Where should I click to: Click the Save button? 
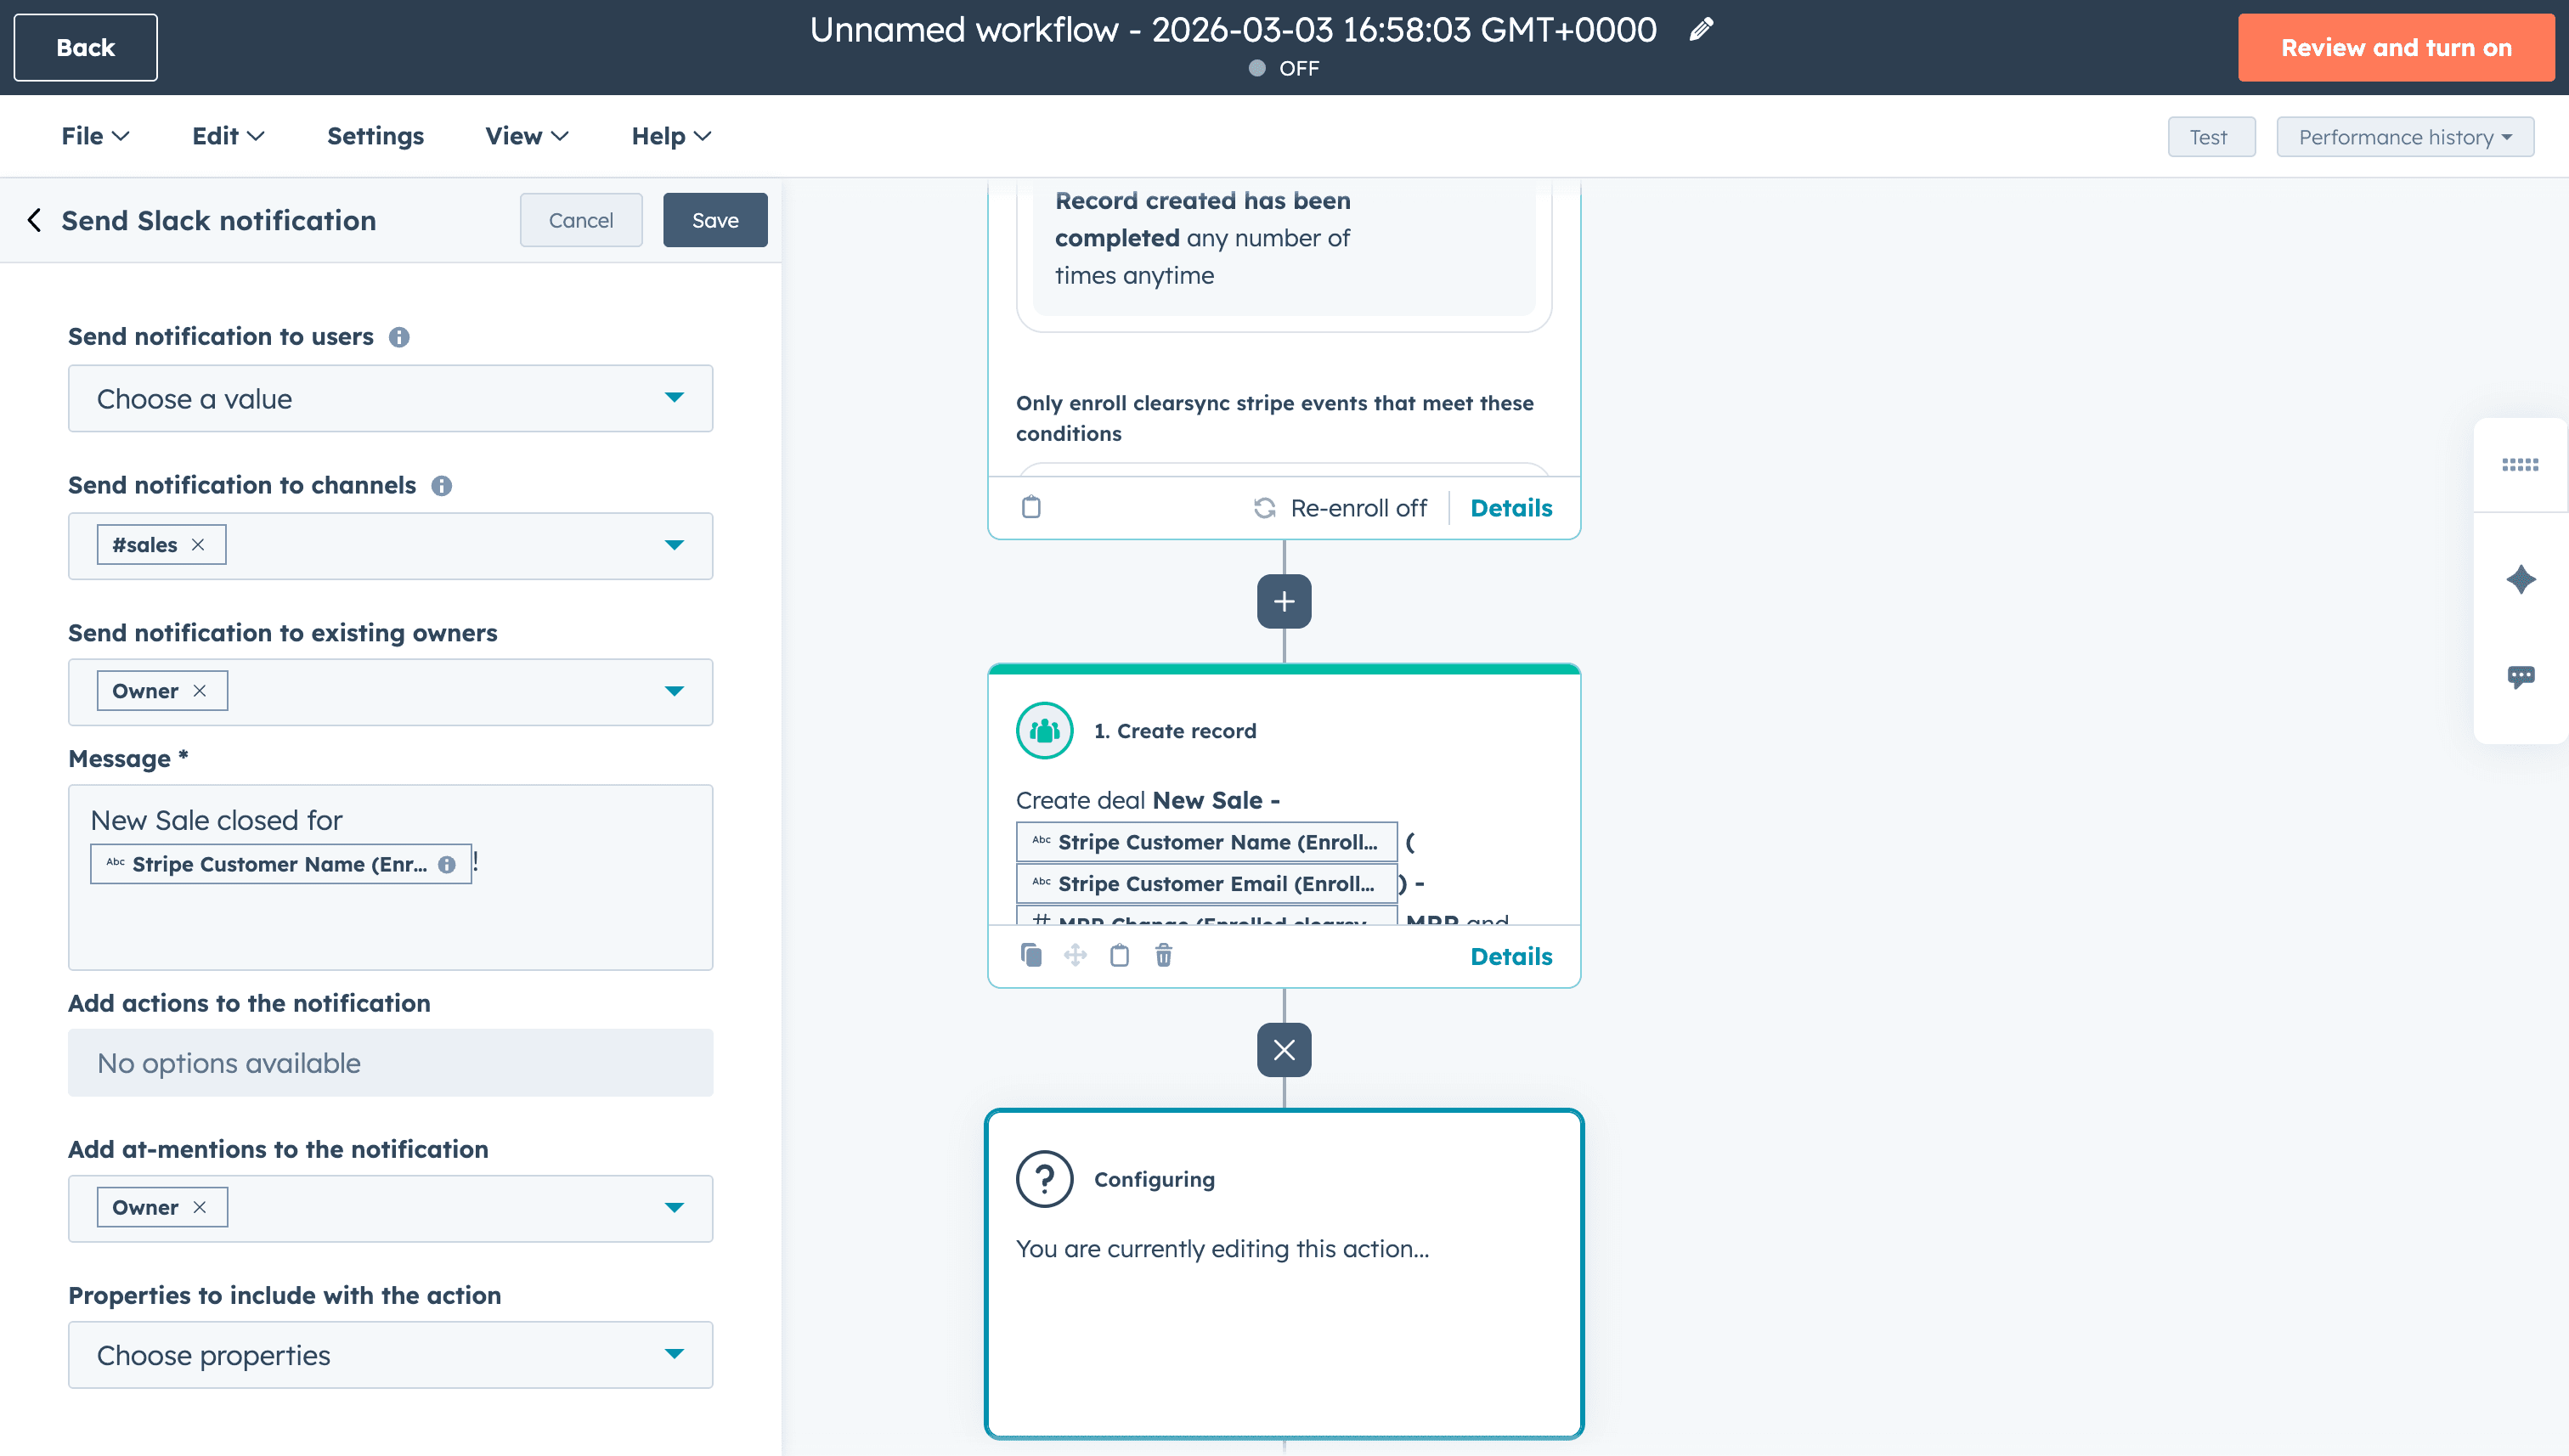[x=715, y=220]
